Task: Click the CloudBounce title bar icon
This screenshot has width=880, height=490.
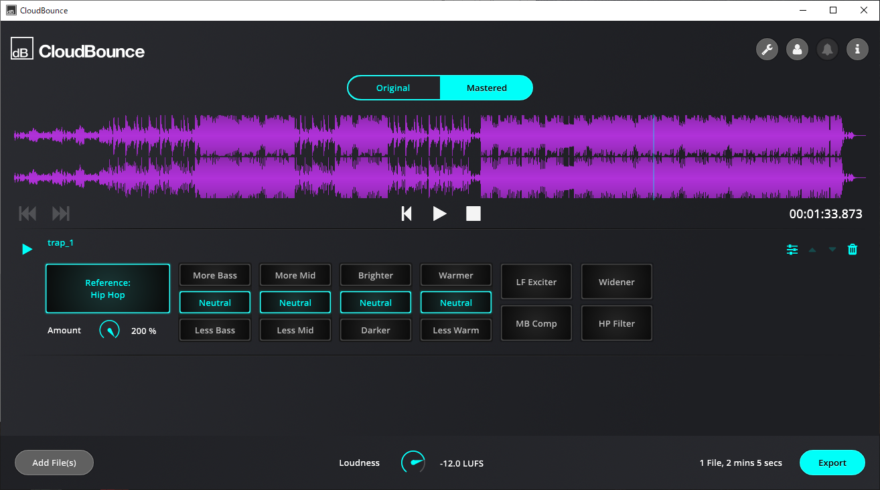Action: click(11, 10)
